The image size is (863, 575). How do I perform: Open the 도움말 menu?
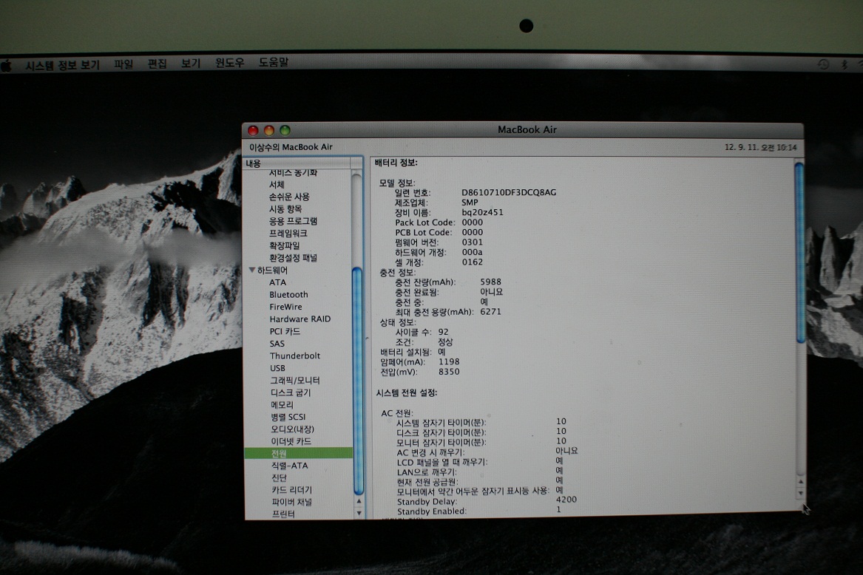[274, 64]
